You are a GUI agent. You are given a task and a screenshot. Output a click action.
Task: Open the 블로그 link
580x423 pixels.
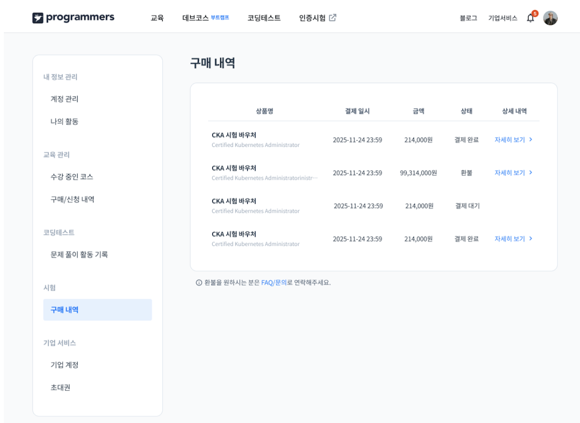point(468,18)
